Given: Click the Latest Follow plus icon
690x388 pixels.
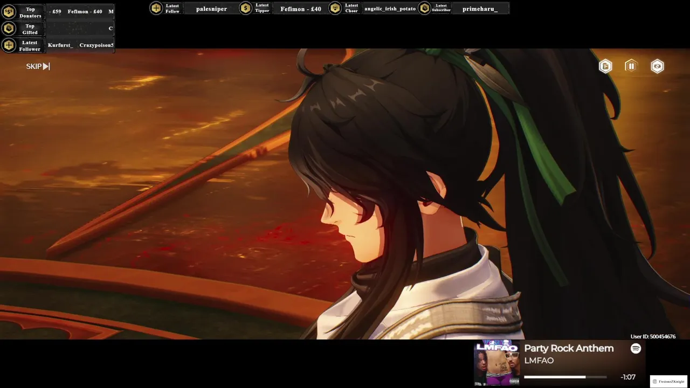Looking at the screenshot, I should 156,8.
